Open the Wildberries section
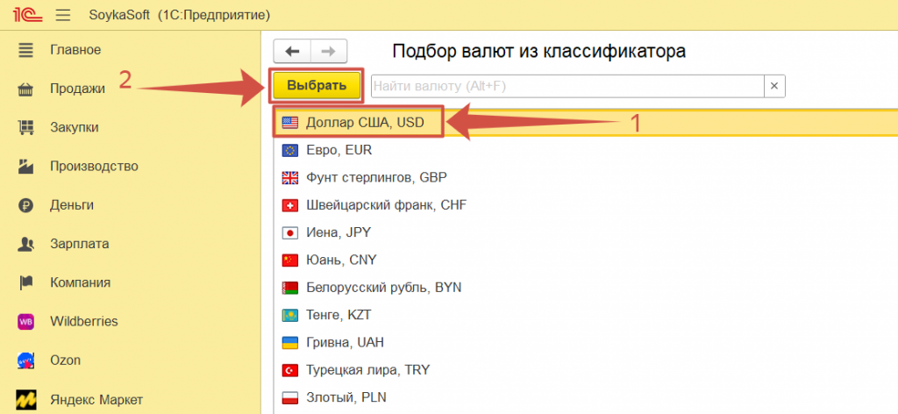Viewport: 898px width, 414px height. tap(83, 321)
